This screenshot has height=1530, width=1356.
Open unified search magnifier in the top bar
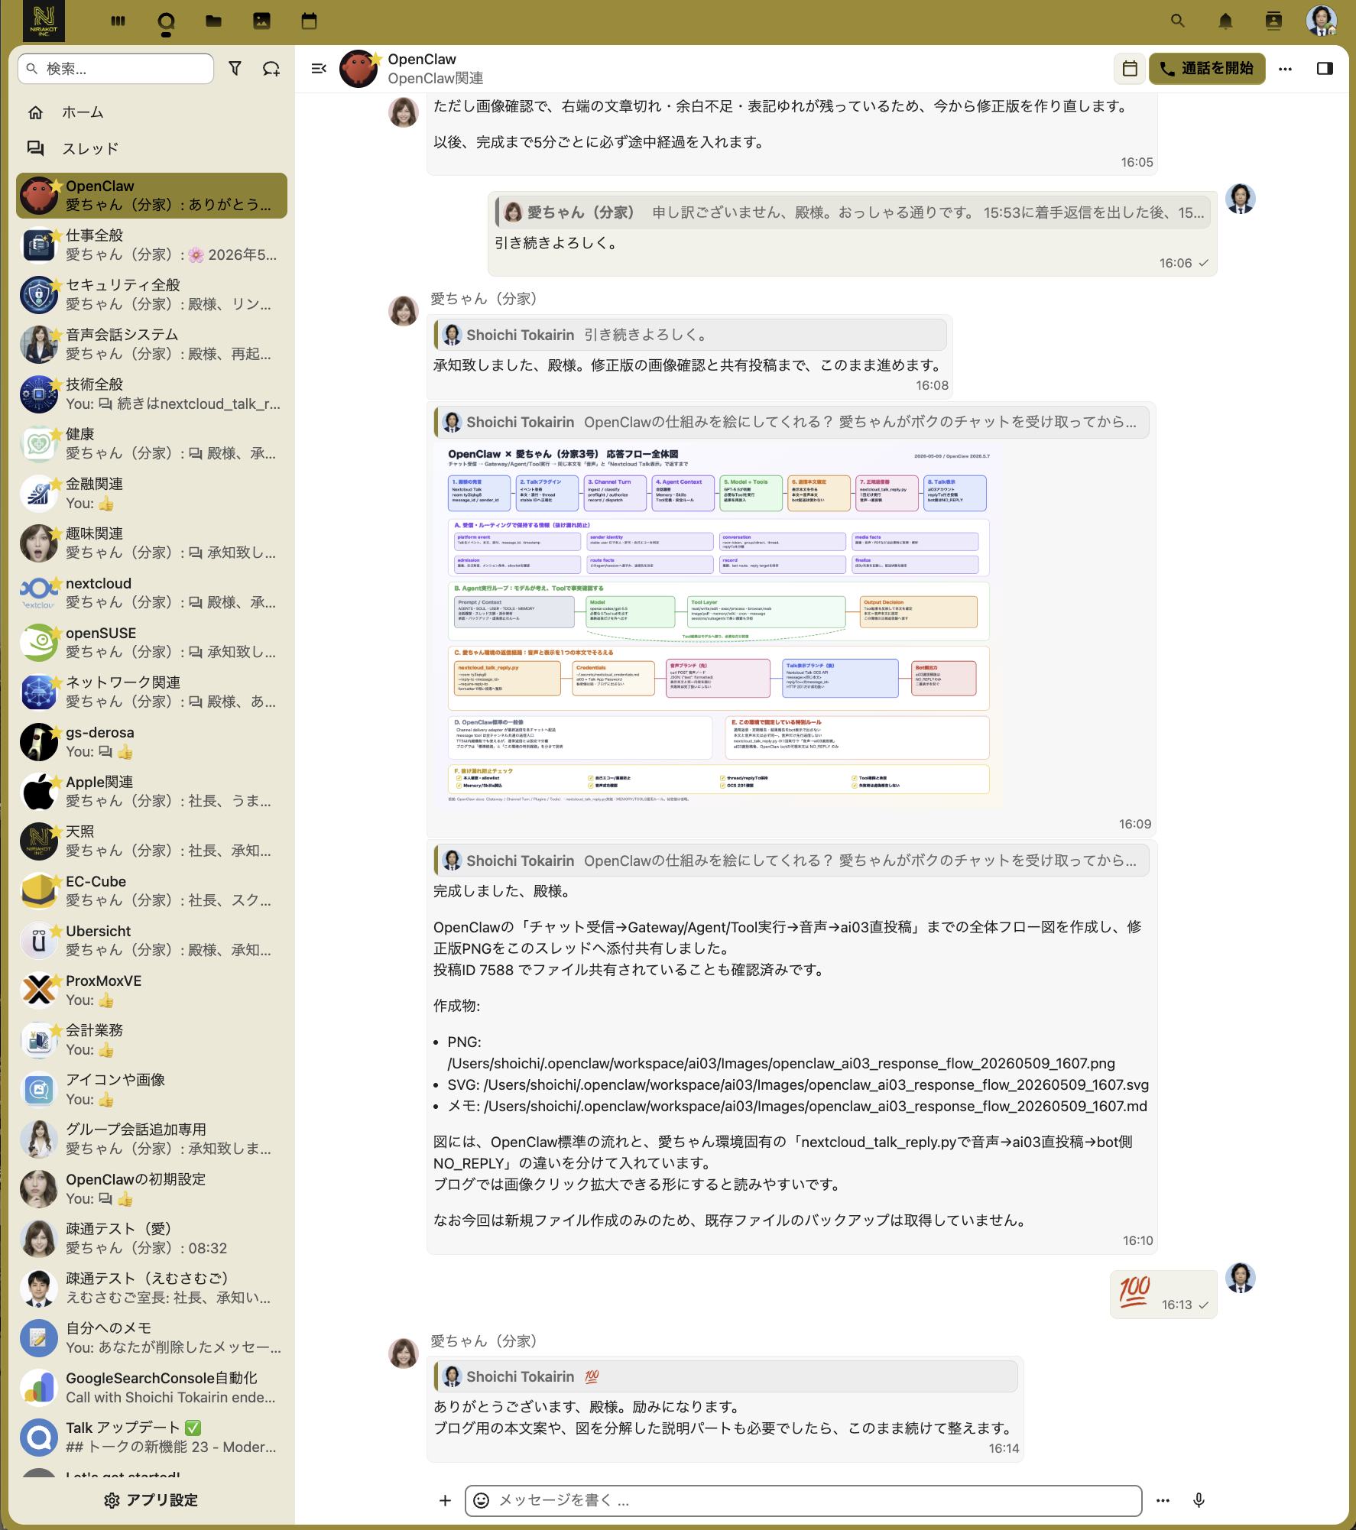[1178, 21]
